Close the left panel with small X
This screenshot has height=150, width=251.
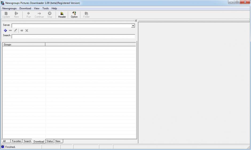pos(136,20)
